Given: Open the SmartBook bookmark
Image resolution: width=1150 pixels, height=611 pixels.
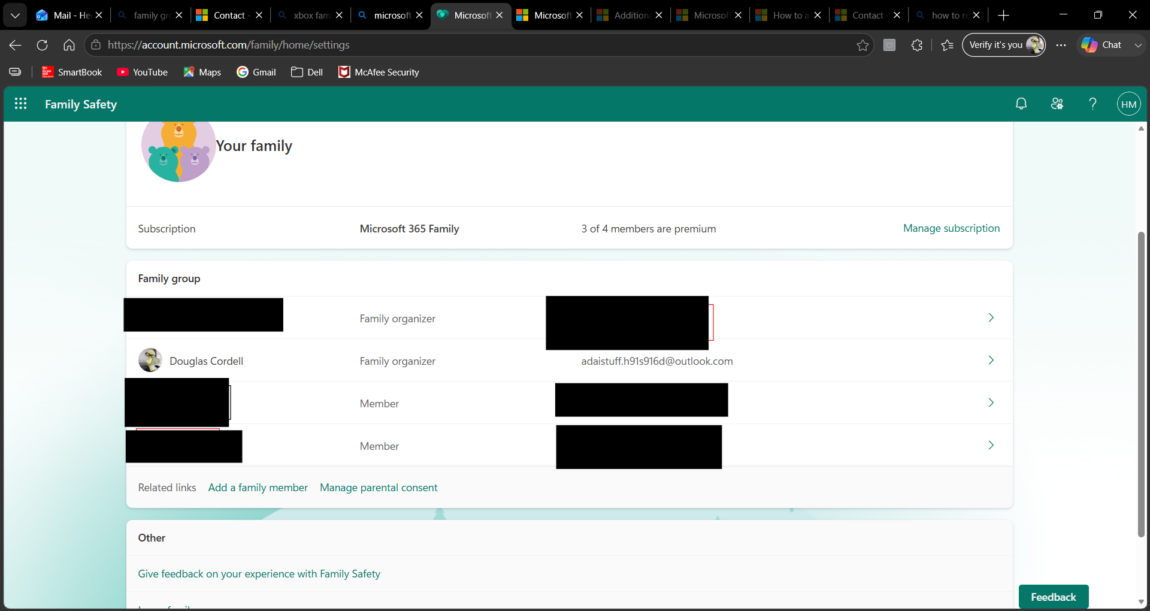Looking at the screenshot, I should pyautogui.click(x=72, y=72).
